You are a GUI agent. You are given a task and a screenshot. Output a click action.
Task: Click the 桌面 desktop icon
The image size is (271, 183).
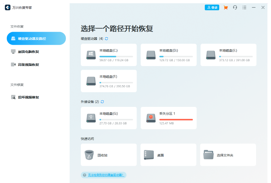(x=149, y=155)
